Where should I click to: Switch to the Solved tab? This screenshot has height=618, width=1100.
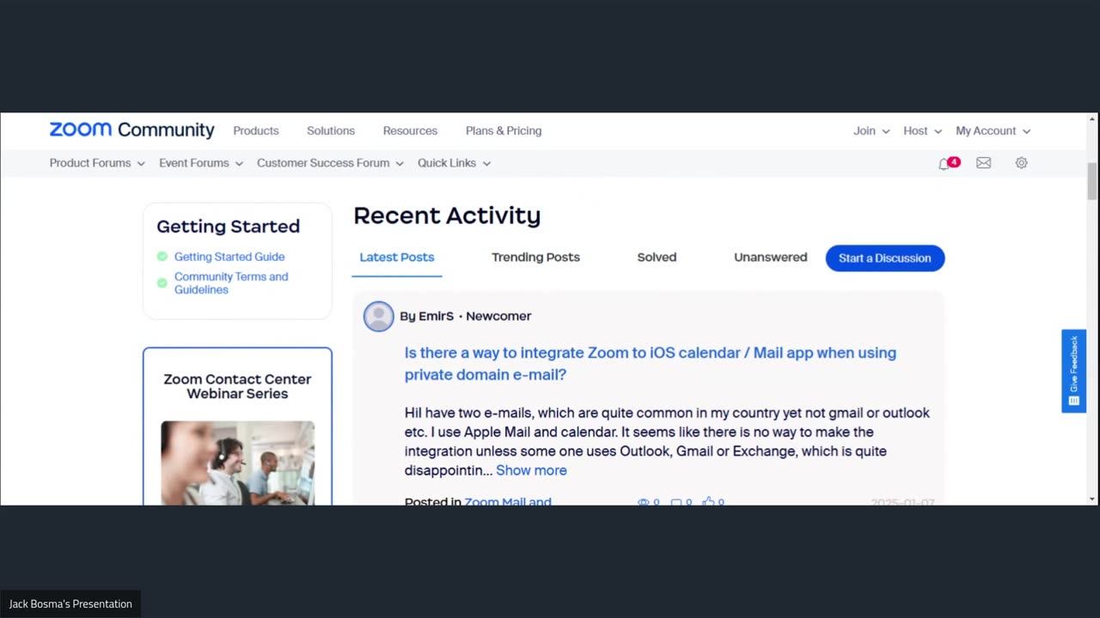point(657,257)
